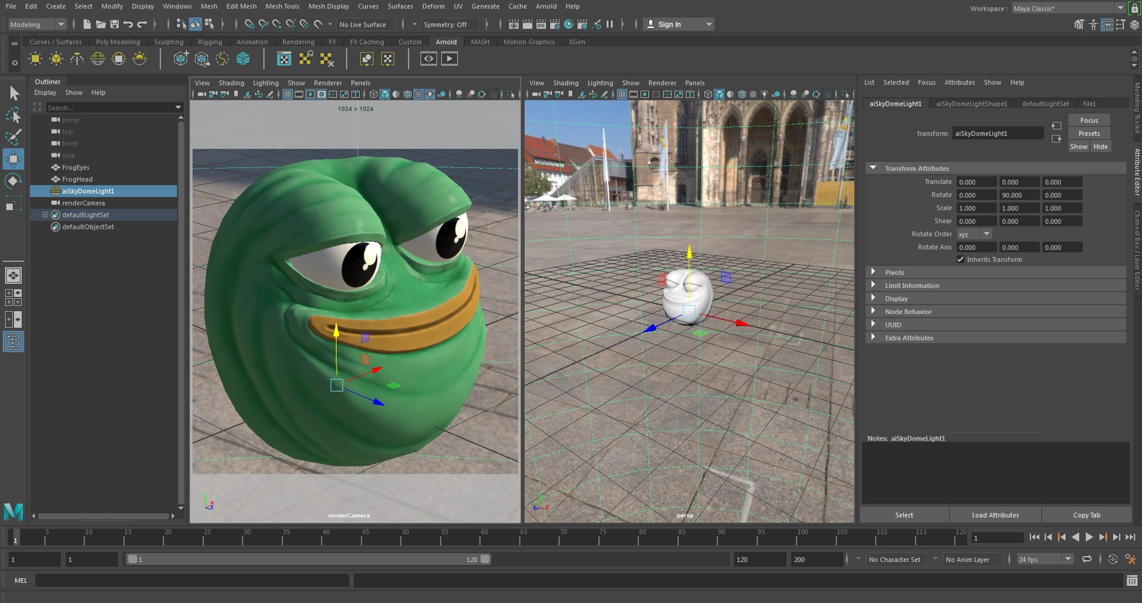Click the Redo arrow icon
The width and height of the screenshot is (1142, 603).
coord(142,24)
